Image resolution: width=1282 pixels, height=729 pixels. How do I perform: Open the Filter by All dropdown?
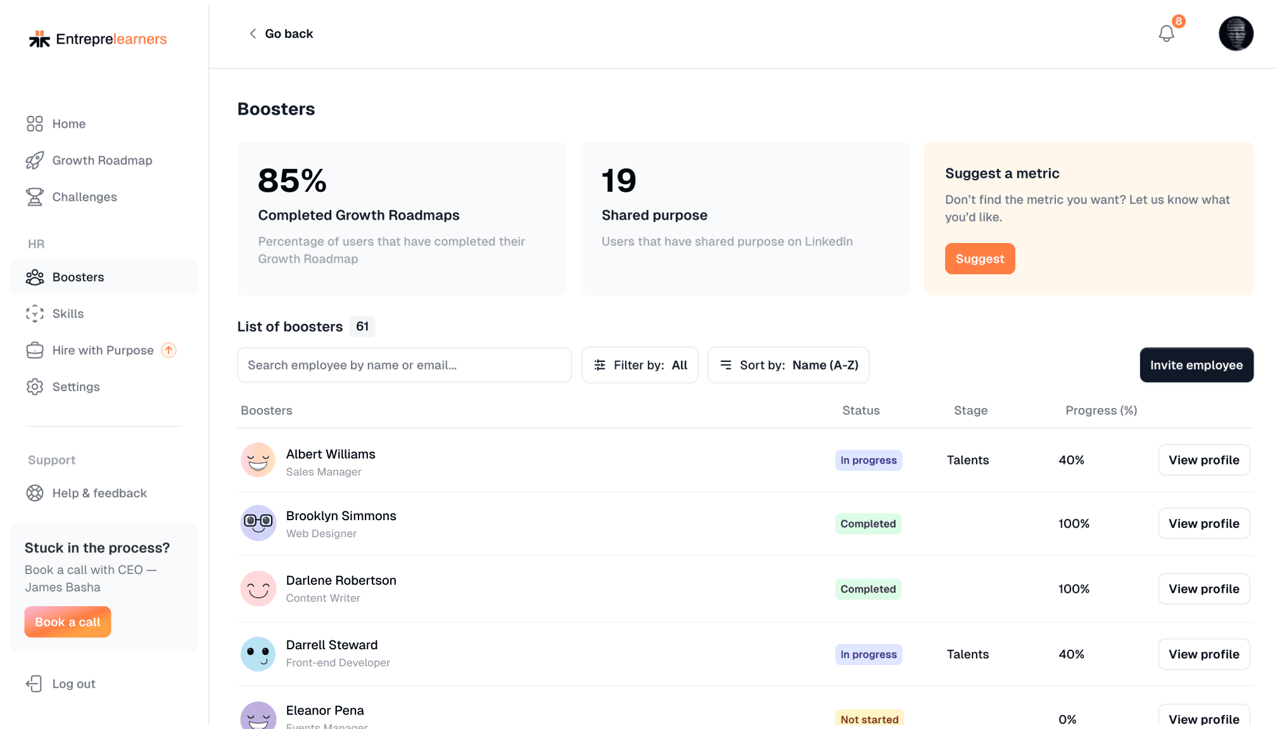640,365
